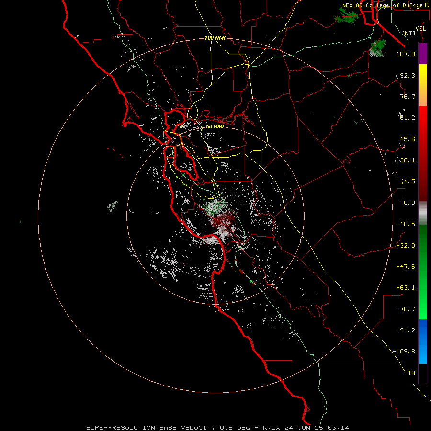Click the Super-Resolution Base Velocity caption

point(217,428)
